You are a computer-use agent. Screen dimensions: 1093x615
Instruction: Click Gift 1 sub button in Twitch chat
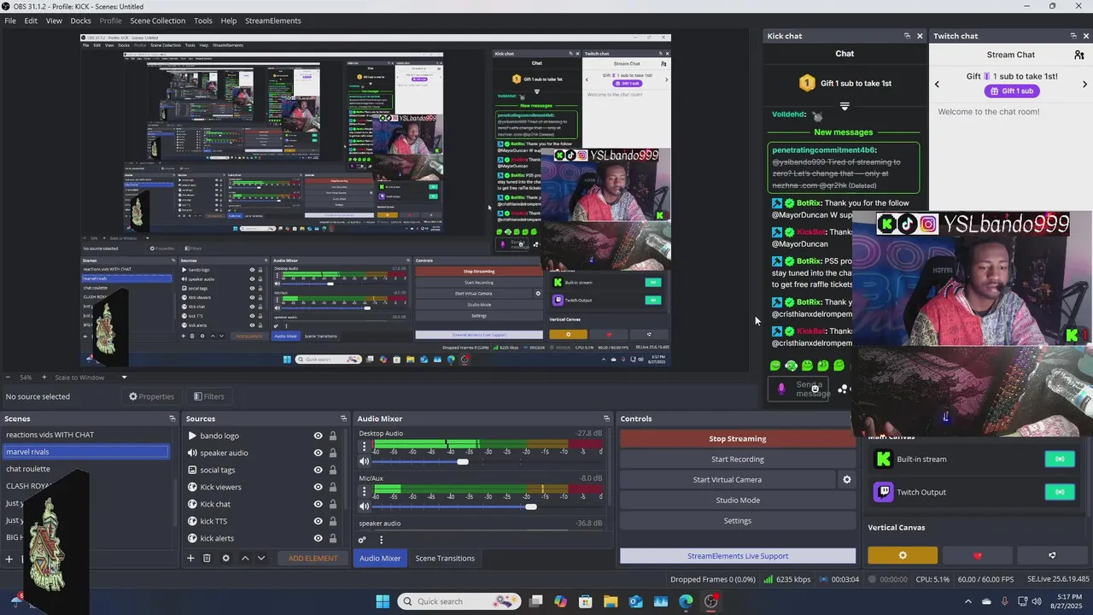click(x=1011, y=91)
